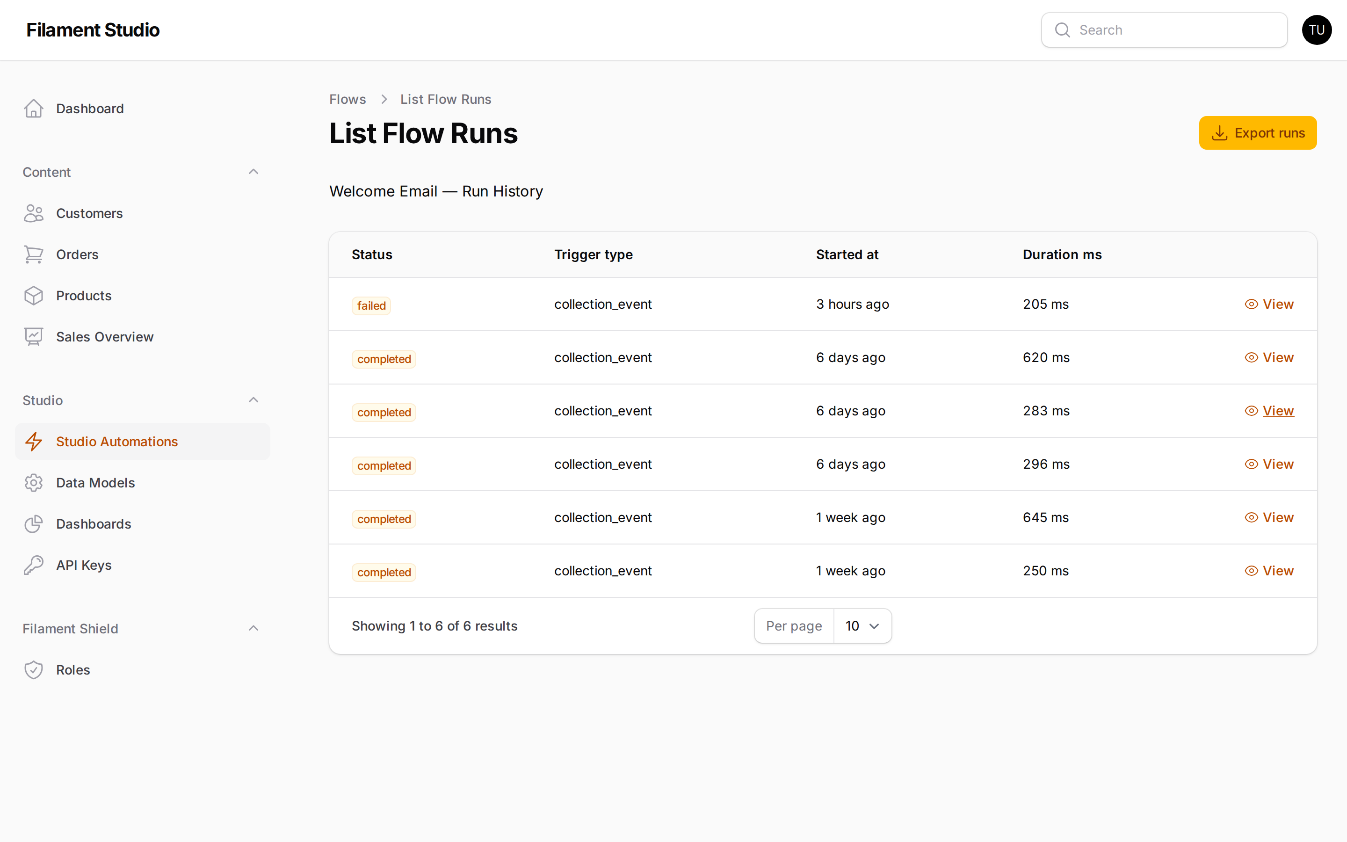View the 645 ms run from 1 week ago

(x=1269, y=517)
